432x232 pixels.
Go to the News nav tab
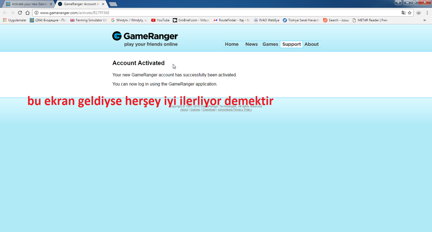[251, 44]
